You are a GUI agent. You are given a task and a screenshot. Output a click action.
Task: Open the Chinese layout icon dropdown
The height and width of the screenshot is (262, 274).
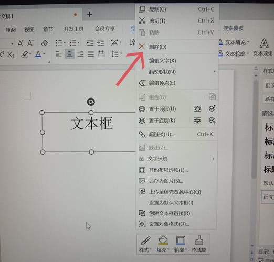pos(121,42)
